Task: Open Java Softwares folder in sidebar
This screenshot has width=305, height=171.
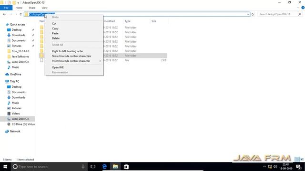Action: pyautogui.click(x=20, y=57)
